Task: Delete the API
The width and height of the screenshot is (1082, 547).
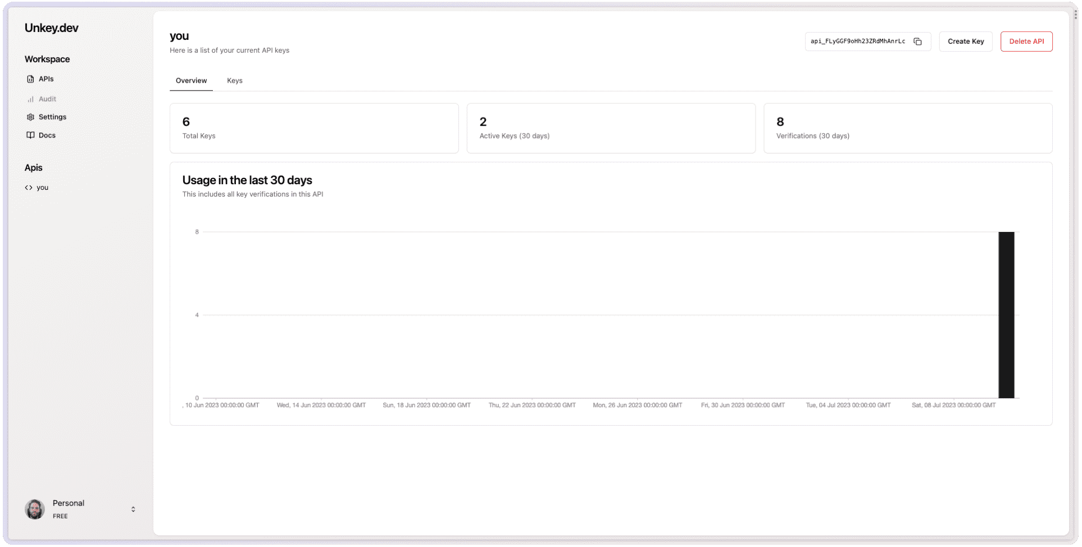Action: point(1026,41)
